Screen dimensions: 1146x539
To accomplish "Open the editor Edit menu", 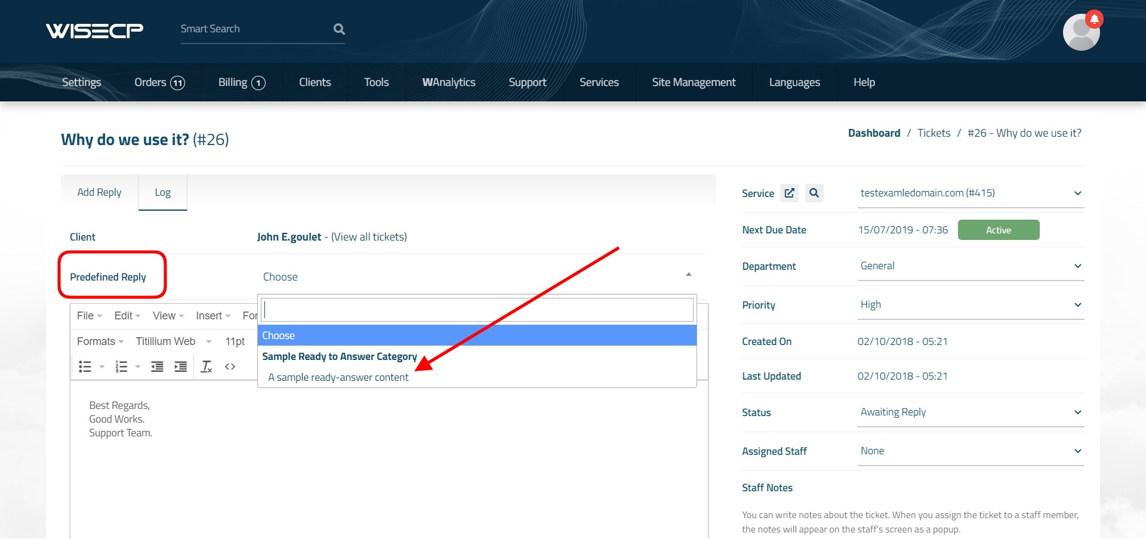I will 127,316.
